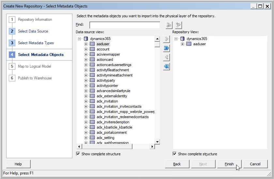Expand the aaduser node in Repository View

[x=183, y=44]
